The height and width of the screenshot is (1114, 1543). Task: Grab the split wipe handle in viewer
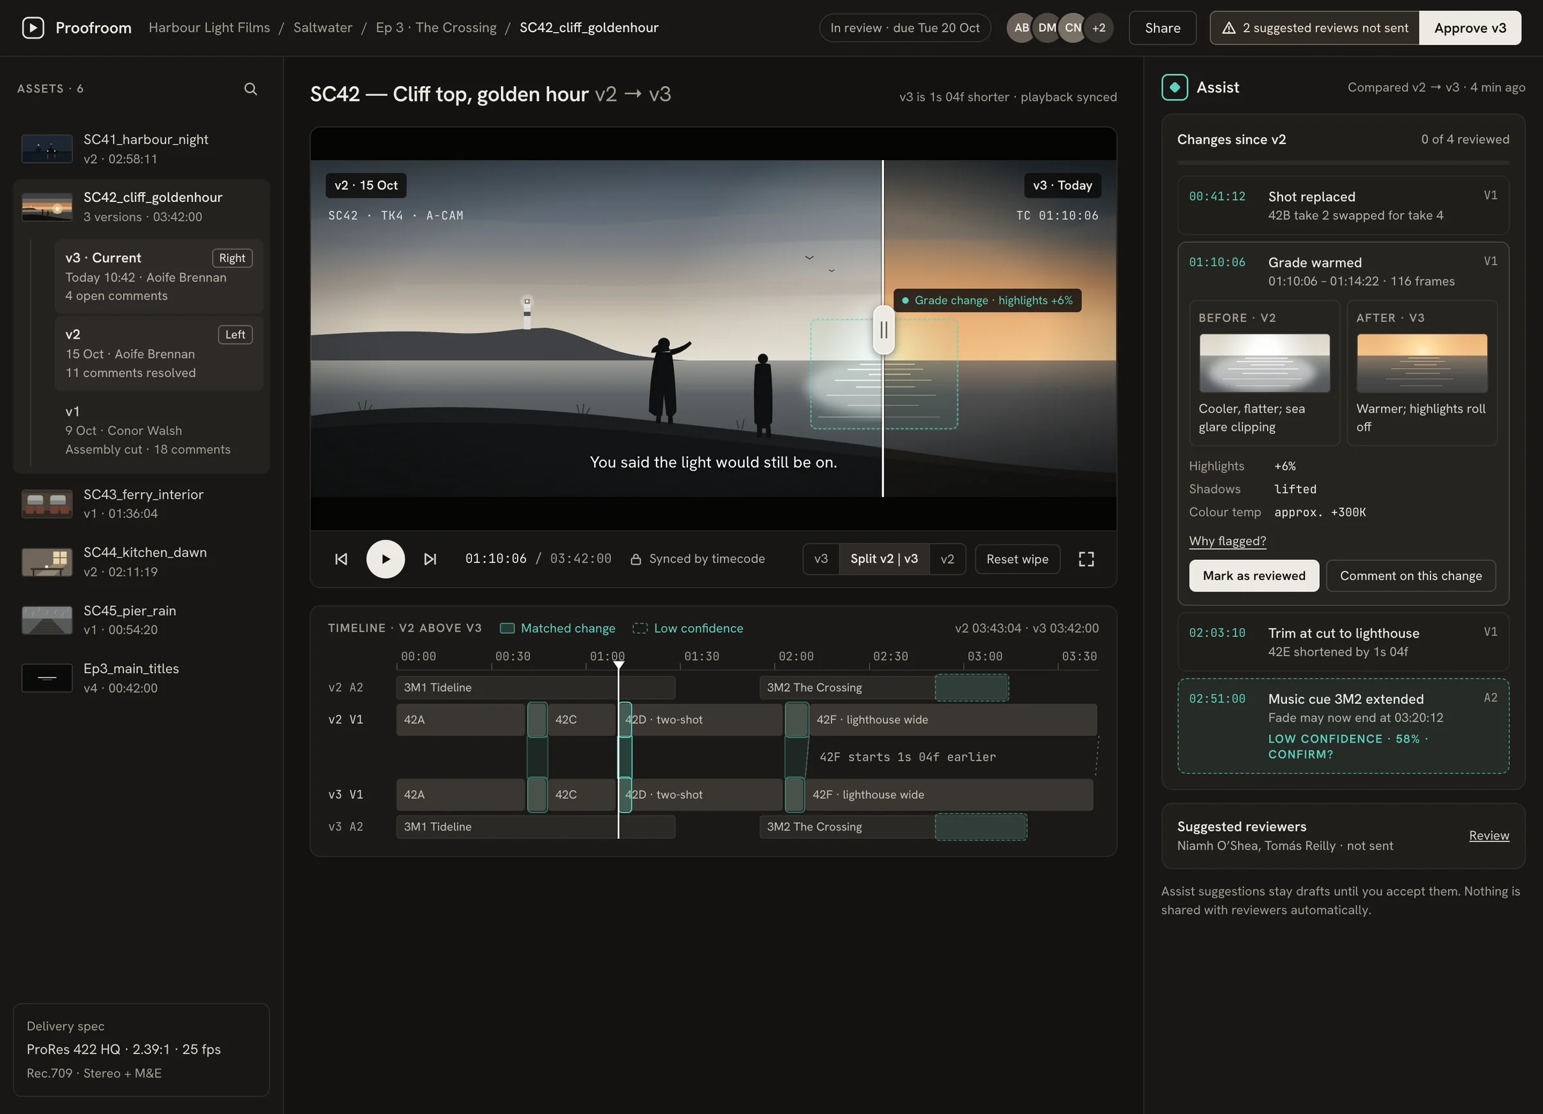pos(883,330)
